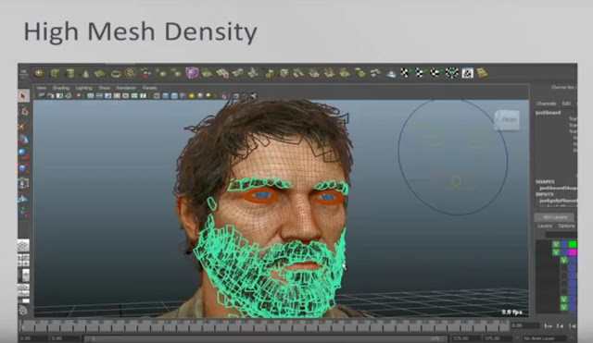Switch to single perspective layout icon

click(23, 246)
